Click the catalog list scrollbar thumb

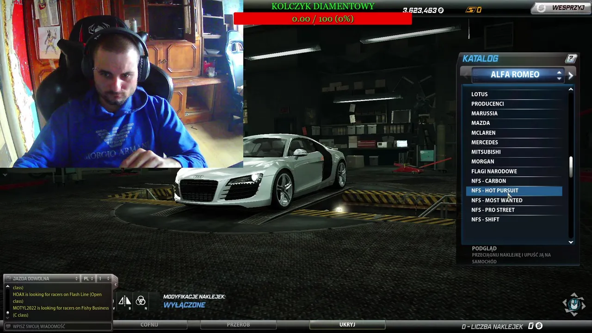[x=571, y=166]
